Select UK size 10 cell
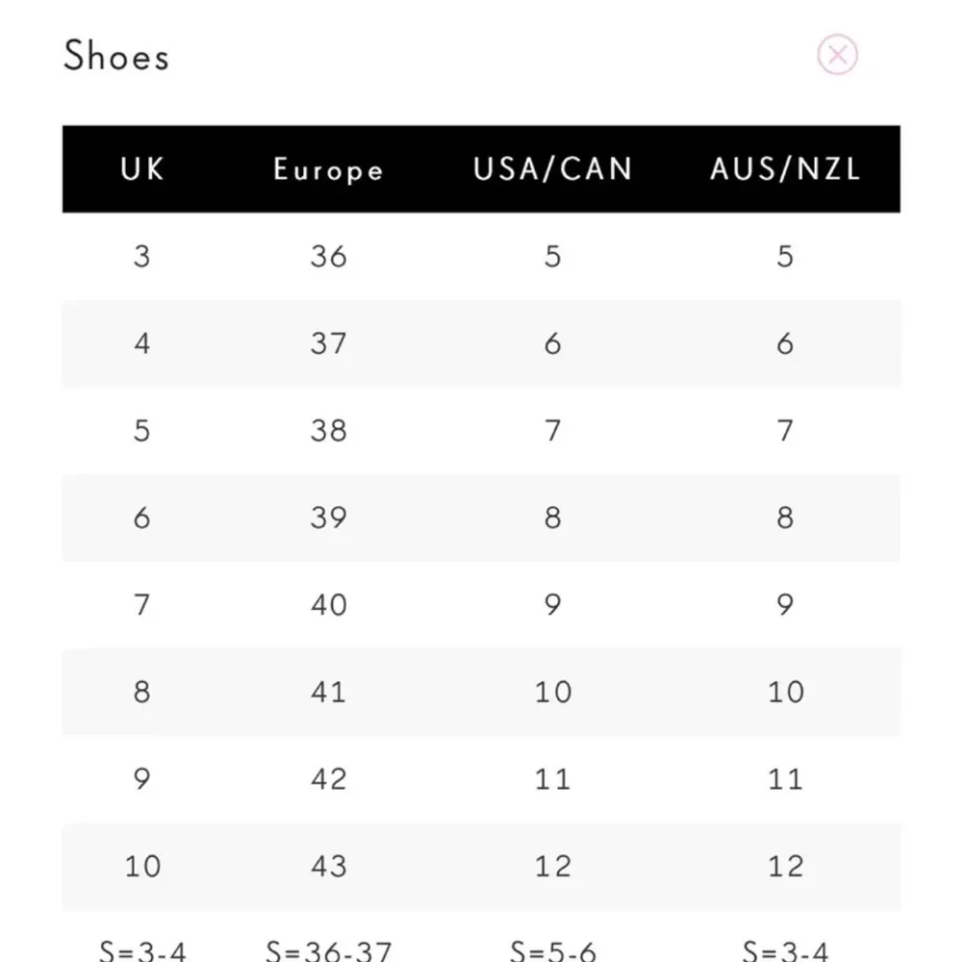 (142, 866)
